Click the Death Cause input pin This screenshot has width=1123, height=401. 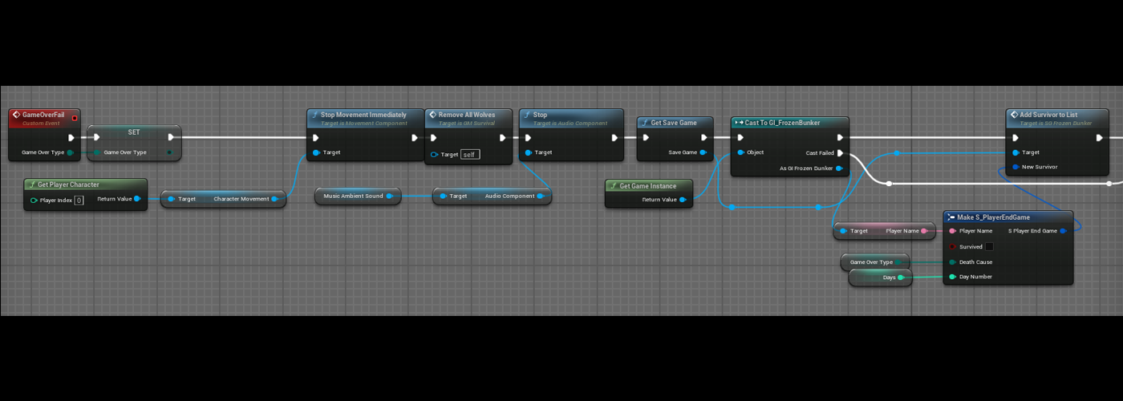click(x=952, y=262)
